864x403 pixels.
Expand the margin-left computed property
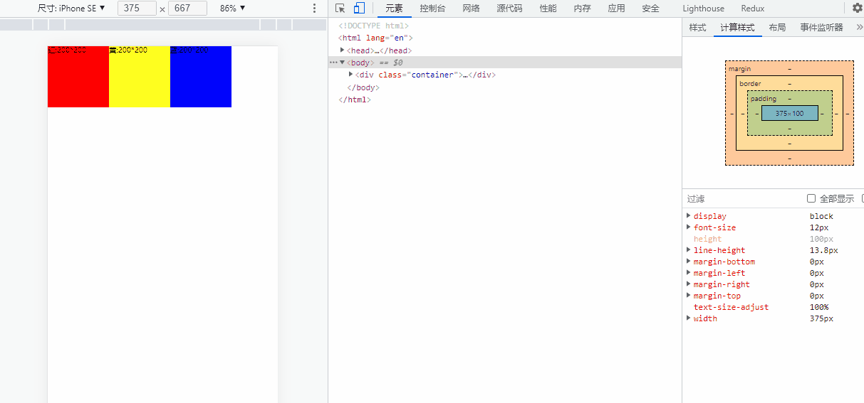point(688,273)
